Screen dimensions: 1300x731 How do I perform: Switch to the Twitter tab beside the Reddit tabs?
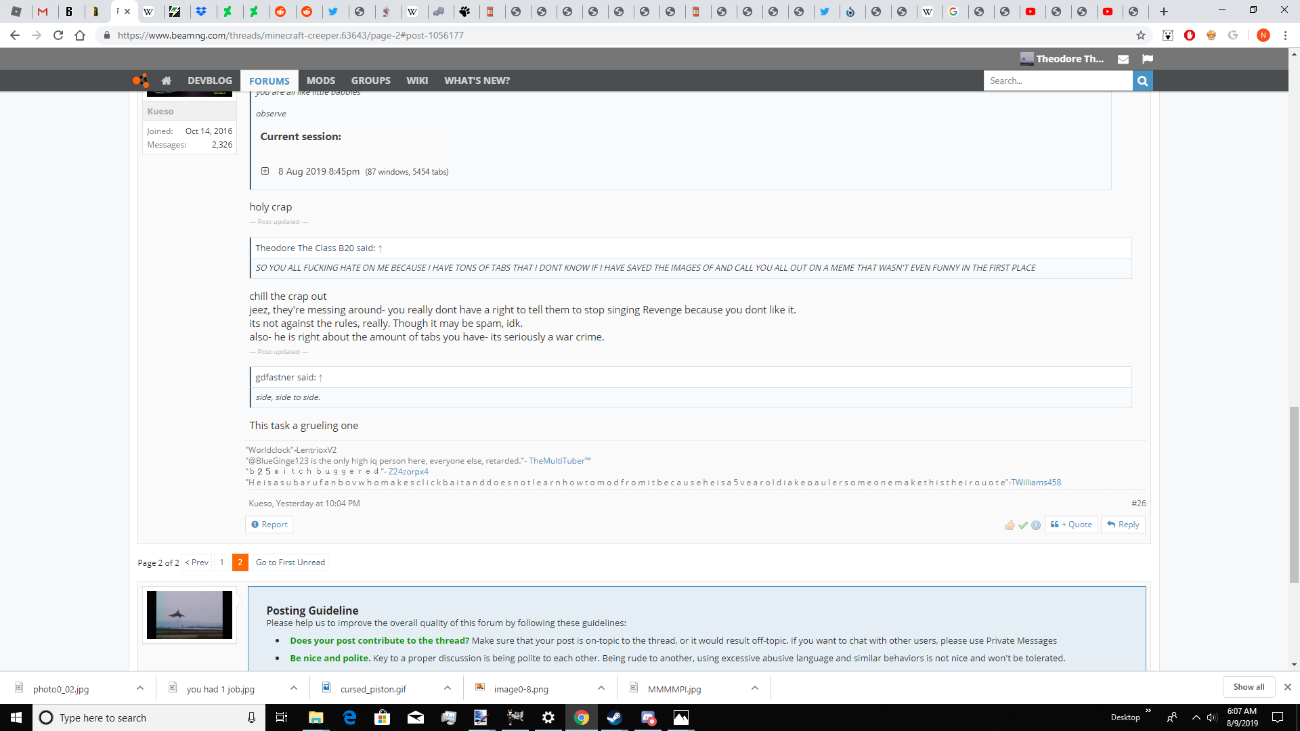coord(333,12)
